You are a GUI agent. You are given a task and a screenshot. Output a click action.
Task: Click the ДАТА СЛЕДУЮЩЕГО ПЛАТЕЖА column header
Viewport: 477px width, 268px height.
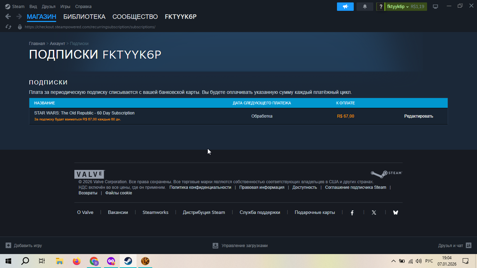tap(262, 103)
